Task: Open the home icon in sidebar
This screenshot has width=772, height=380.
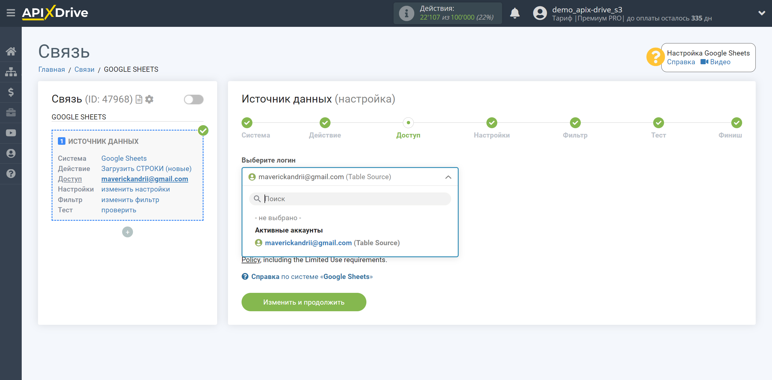Action: pyautogui.click(x=11, y=51)
